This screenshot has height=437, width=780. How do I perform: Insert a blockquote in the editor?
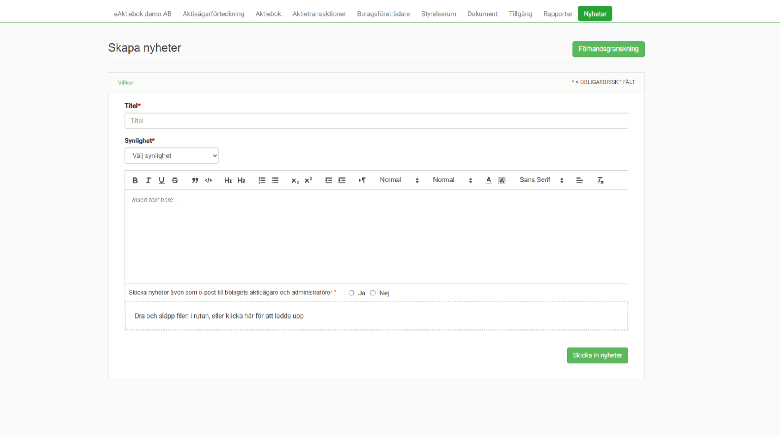click(195, 180)
